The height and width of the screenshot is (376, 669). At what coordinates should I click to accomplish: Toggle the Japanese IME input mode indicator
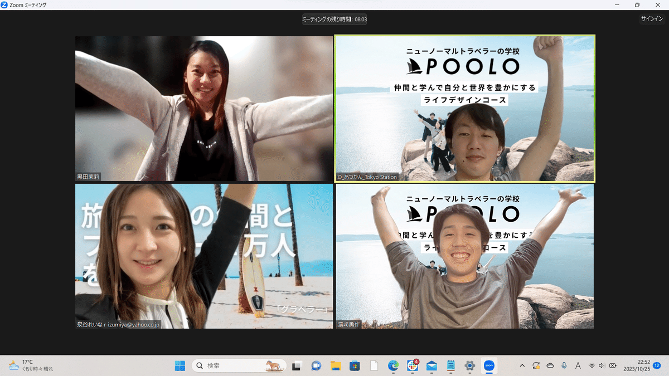(x=578, y=366)
